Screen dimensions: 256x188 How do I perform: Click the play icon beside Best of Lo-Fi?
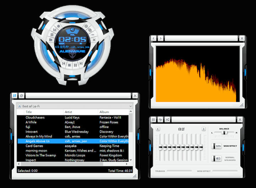[20, 106]
